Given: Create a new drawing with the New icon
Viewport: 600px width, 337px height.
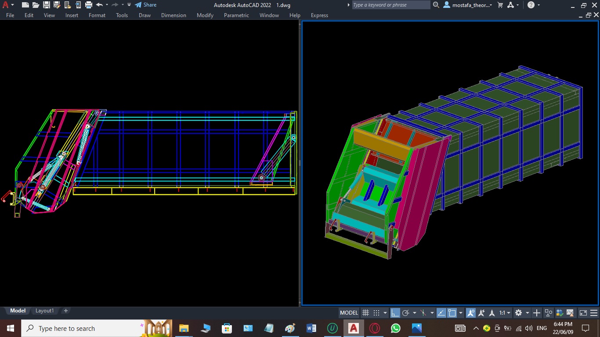Looking at the screenshot, I should pyautogui.click(x=25, y=5).
